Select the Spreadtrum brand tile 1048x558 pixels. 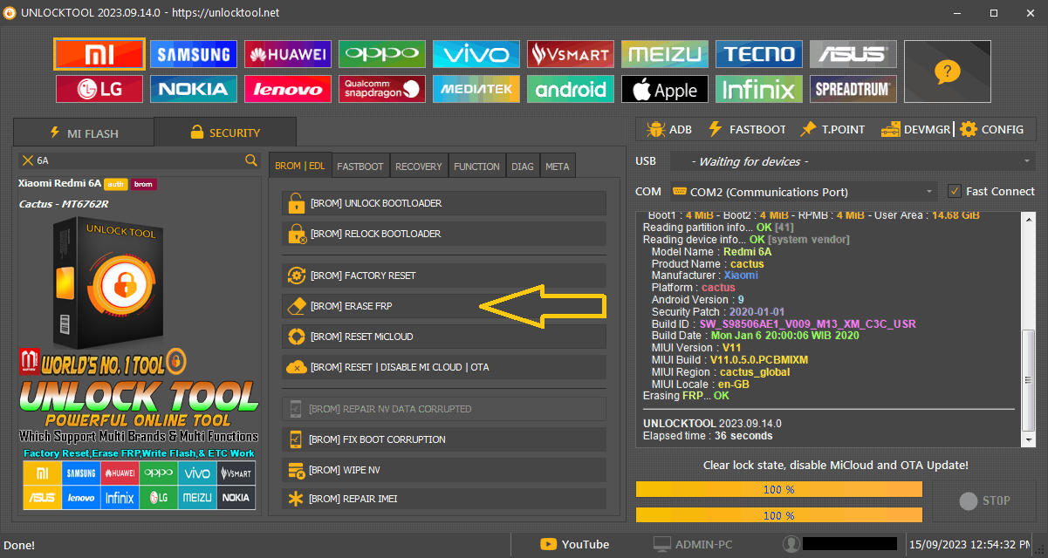pos(853,89)
